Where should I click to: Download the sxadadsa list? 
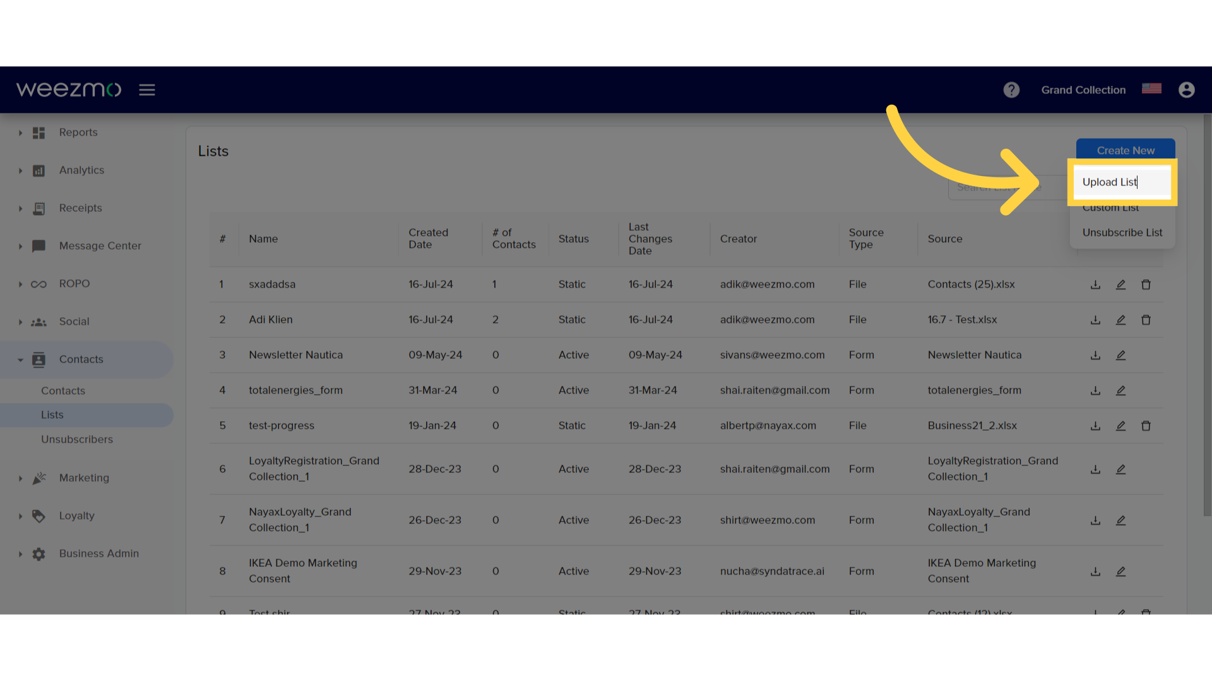tap(1095, 284)
